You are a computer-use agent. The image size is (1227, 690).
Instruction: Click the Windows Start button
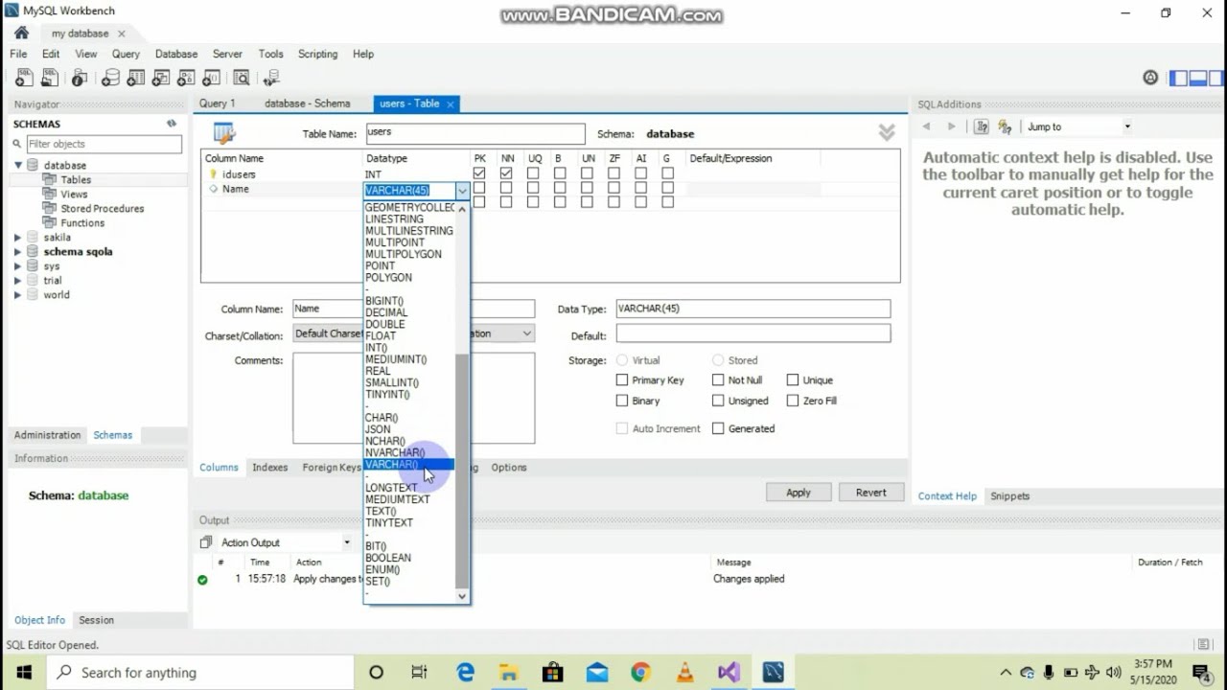[x=23, y=672]
